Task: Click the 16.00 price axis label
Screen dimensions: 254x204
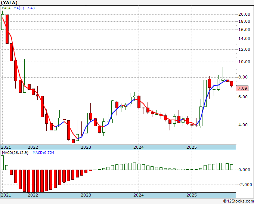Action: pyautogui.click(x=244, y=30)
